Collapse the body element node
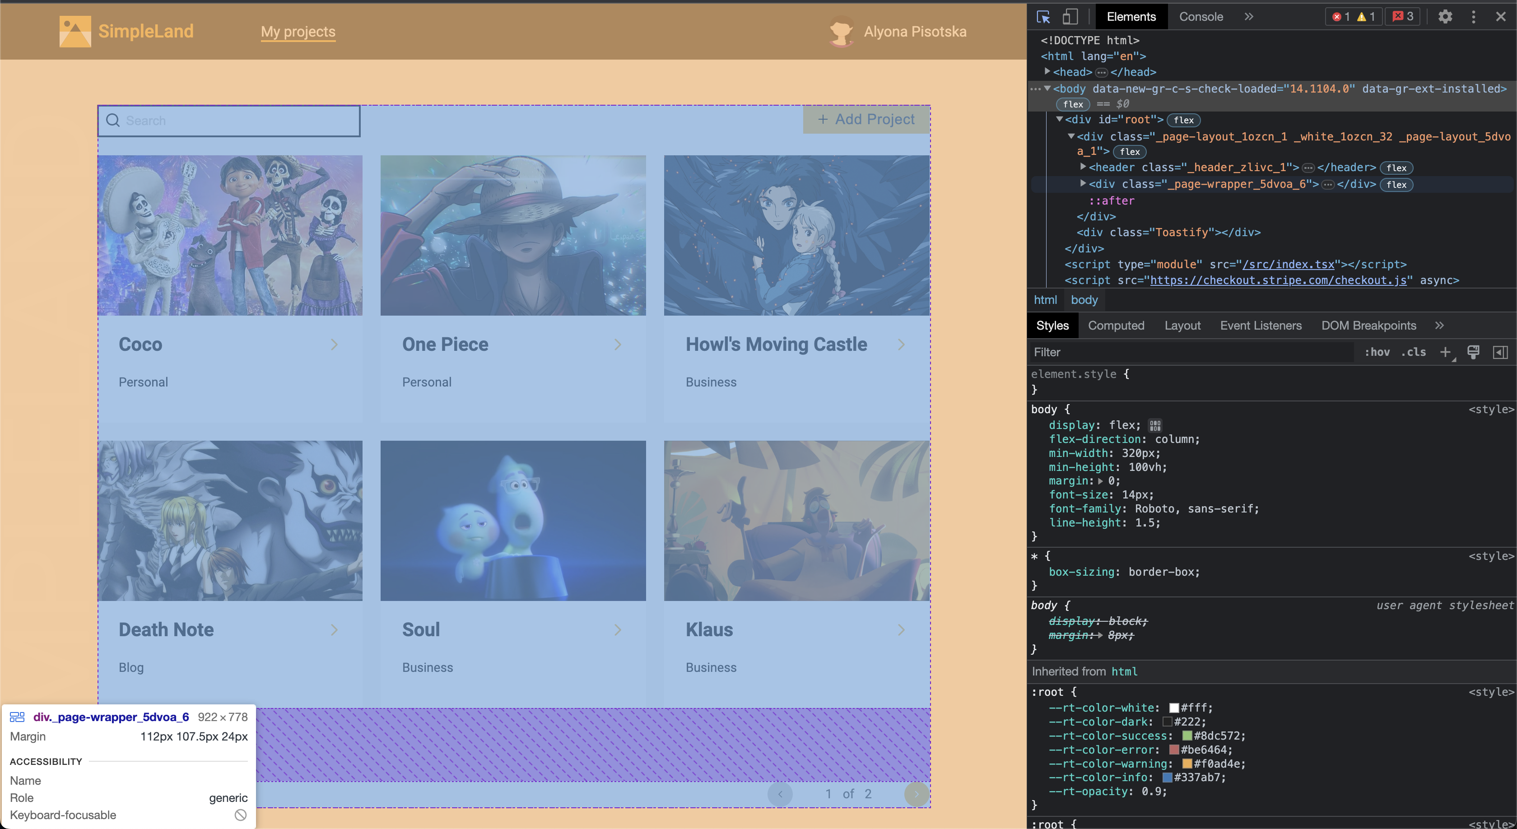Image resolution: width=1517 pixels, height=829 pixels. tap(1047, 89)
